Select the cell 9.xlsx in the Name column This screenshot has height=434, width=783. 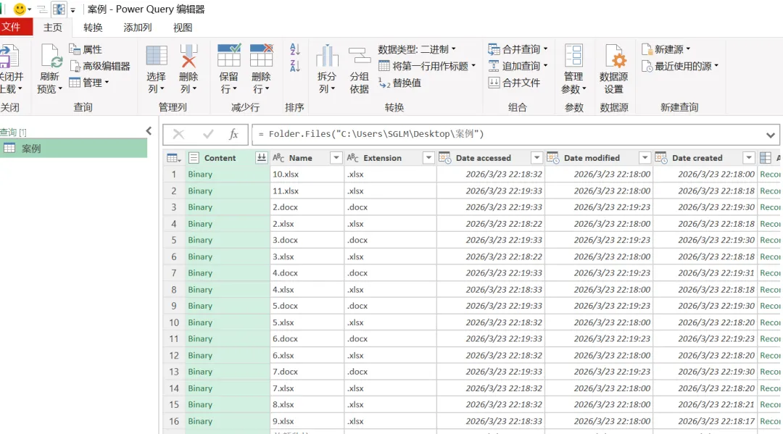pyautogui.click(x=307, y=421)
